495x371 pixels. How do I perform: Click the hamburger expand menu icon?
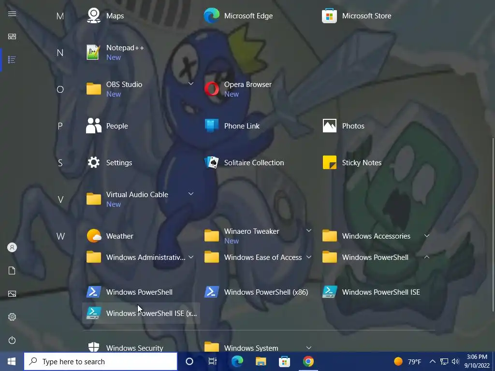12,14
